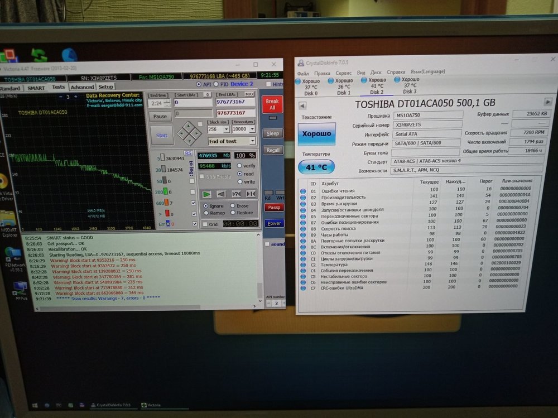This screenshot has width=558, height=418.
Task: Open the Сервис menu in CrystalDiskInfo
Action: 343,73
